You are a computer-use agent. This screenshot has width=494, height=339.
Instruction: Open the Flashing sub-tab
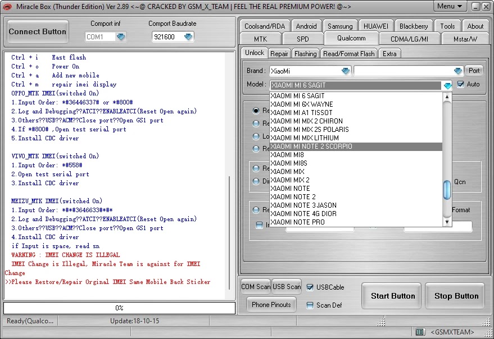tap(305, 54)
